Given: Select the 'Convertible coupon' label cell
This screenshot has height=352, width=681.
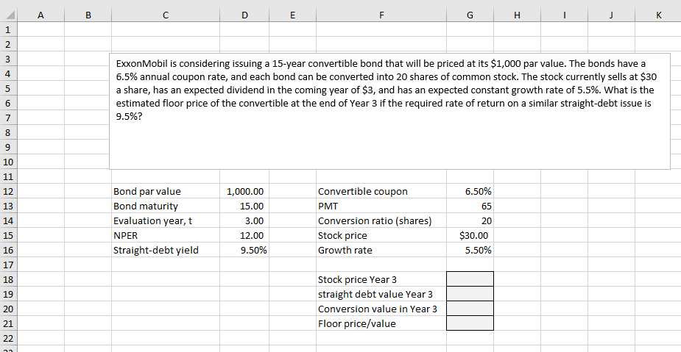Looking at the screenshot, I should pos(381,191).
